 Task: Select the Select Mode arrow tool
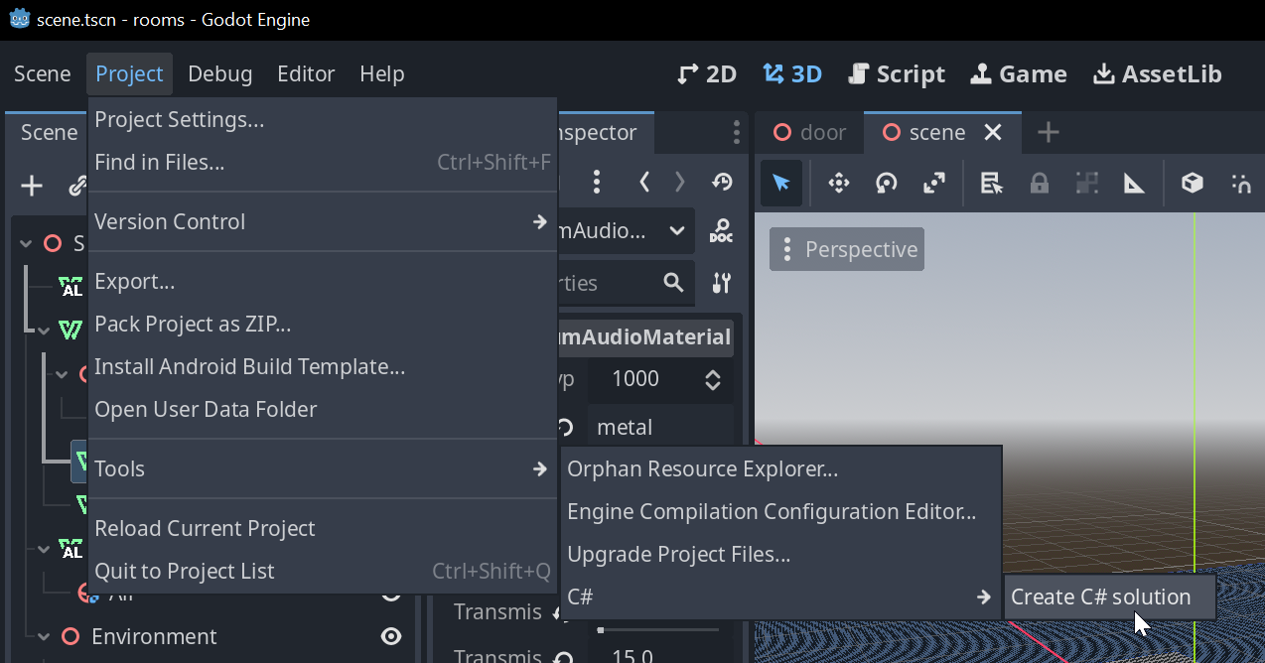pyautogui.click(x=781, y=183)
